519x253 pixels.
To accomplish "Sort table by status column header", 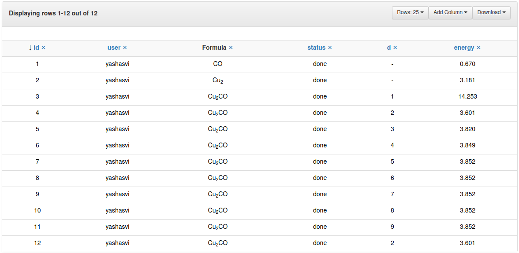I will click(317, 48).
